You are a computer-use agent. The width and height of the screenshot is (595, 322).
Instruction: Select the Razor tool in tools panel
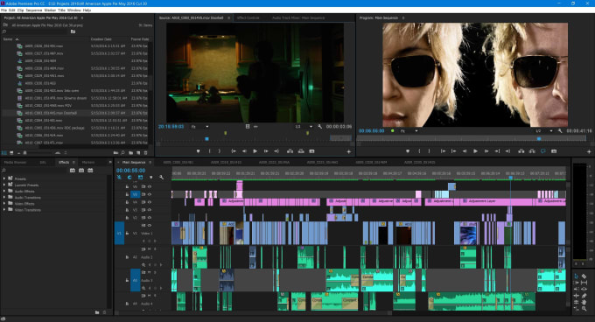[584, 276]
